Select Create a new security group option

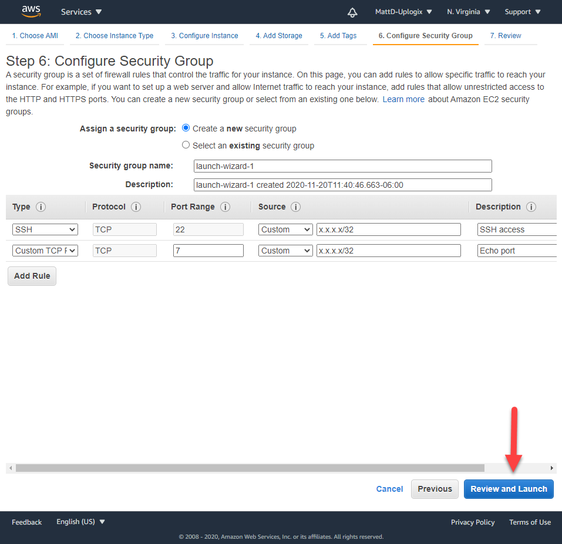click(x=186, y=128)
